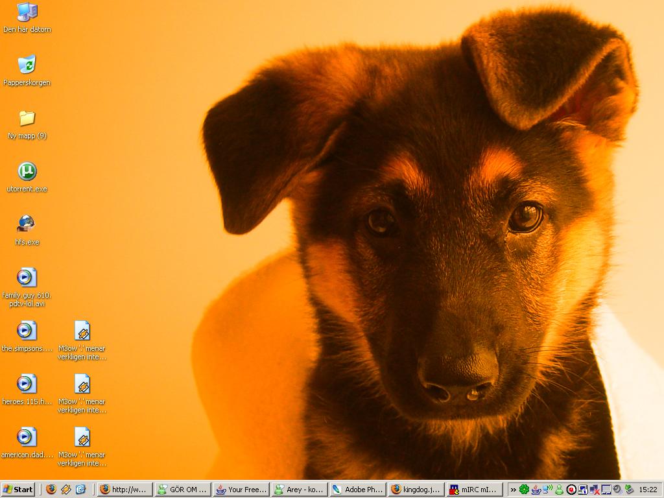Click the Firefox quick launch icon
This screenshot has width=664, height=498.
click(51, 490)
